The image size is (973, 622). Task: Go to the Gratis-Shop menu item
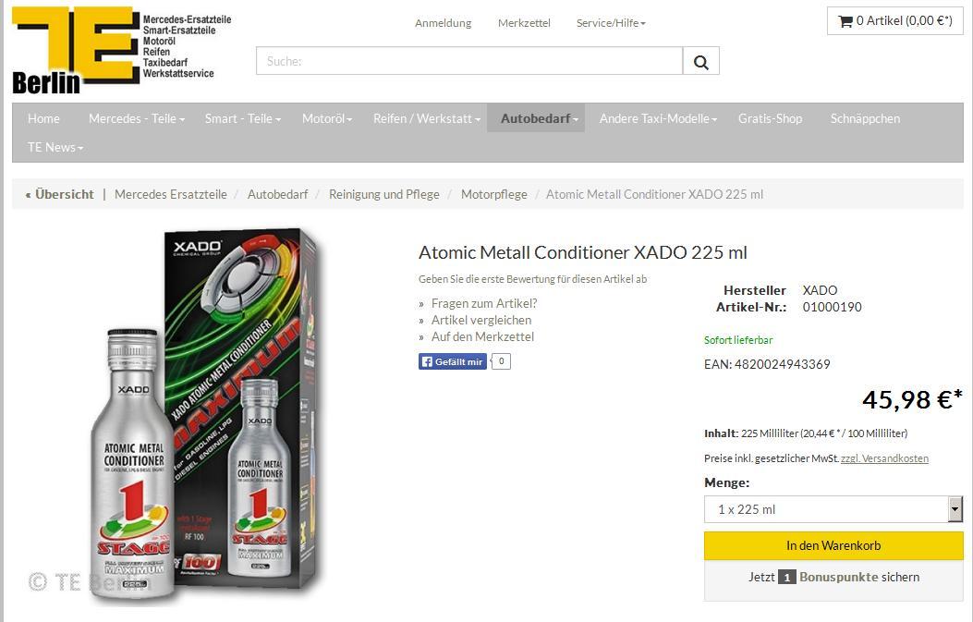point(770,118)
